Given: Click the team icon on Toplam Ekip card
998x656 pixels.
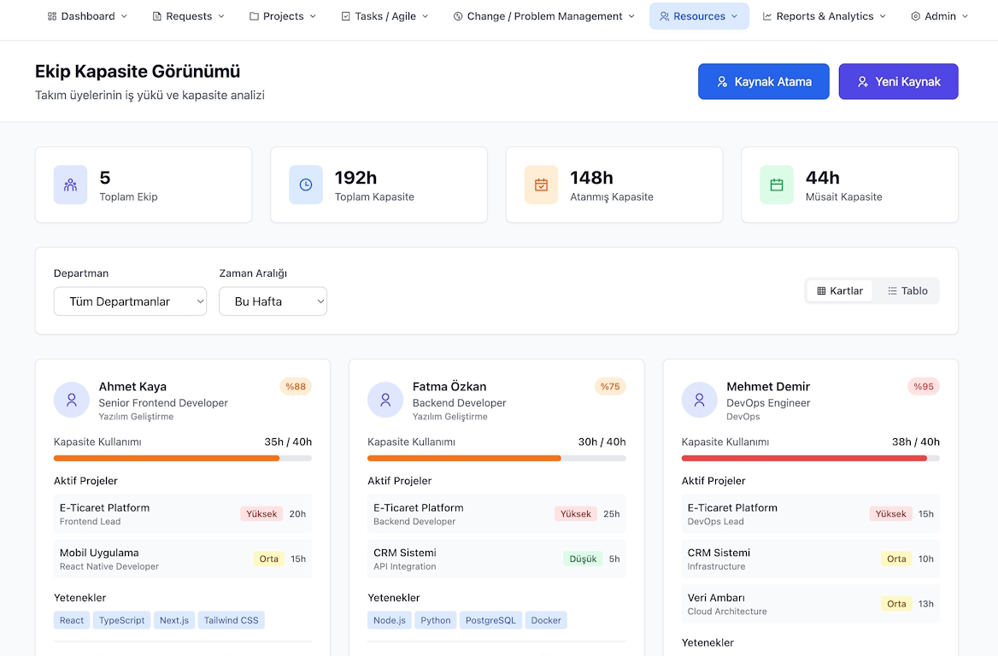Looking at the screenshot, I should (x=71, y=184).
